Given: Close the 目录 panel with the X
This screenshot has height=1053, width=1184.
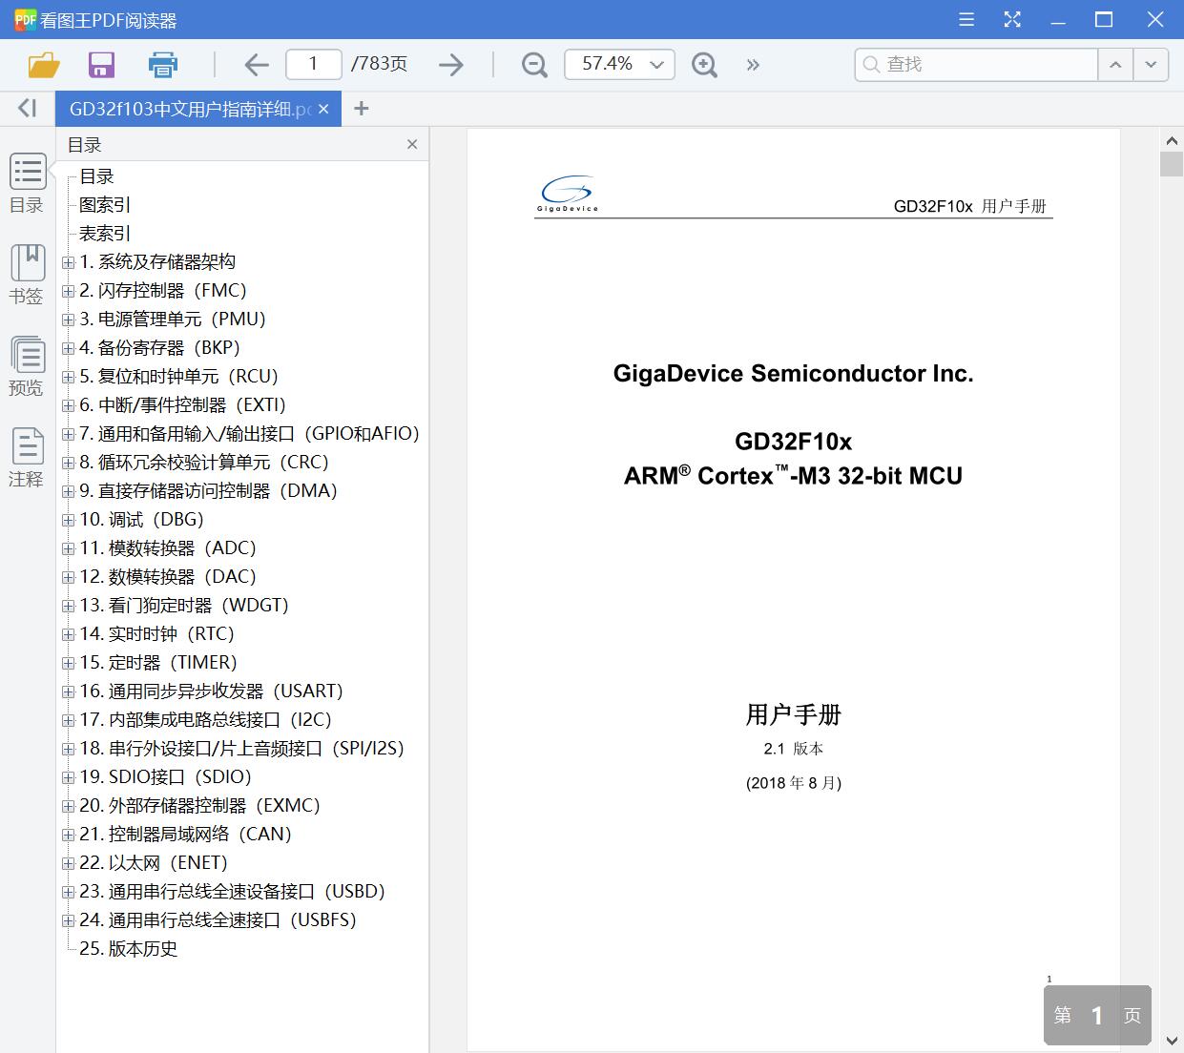Looking at the screenshot, I should [412, 145].
